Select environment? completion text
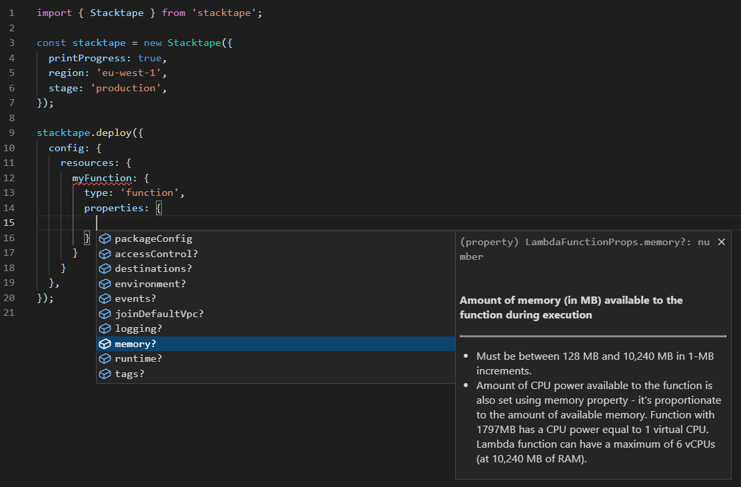Image resolution: width=741 pixels, height=487 pixels. click(151, 284)
